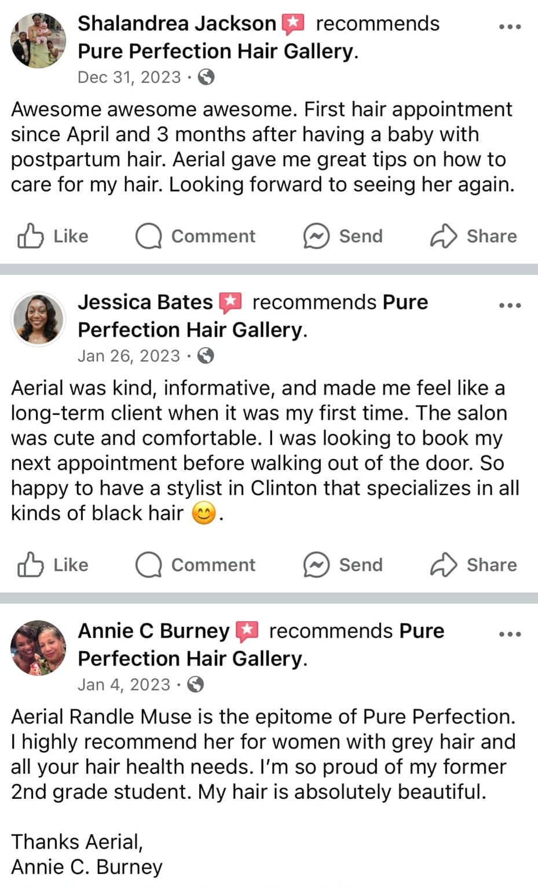Click the Jan 26, 2023 post date
This screenshot has width=538, height=889.
(x=129, y=356)
